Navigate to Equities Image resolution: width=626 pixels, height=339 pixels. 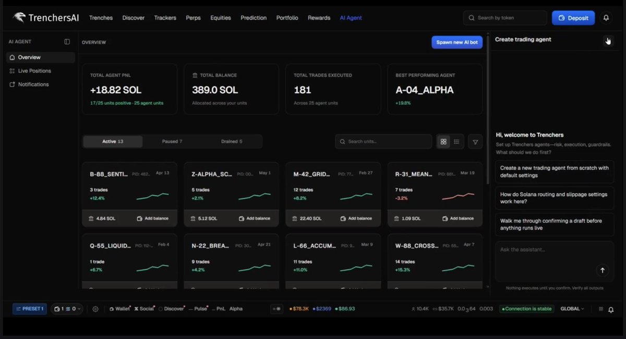point(221,18)
